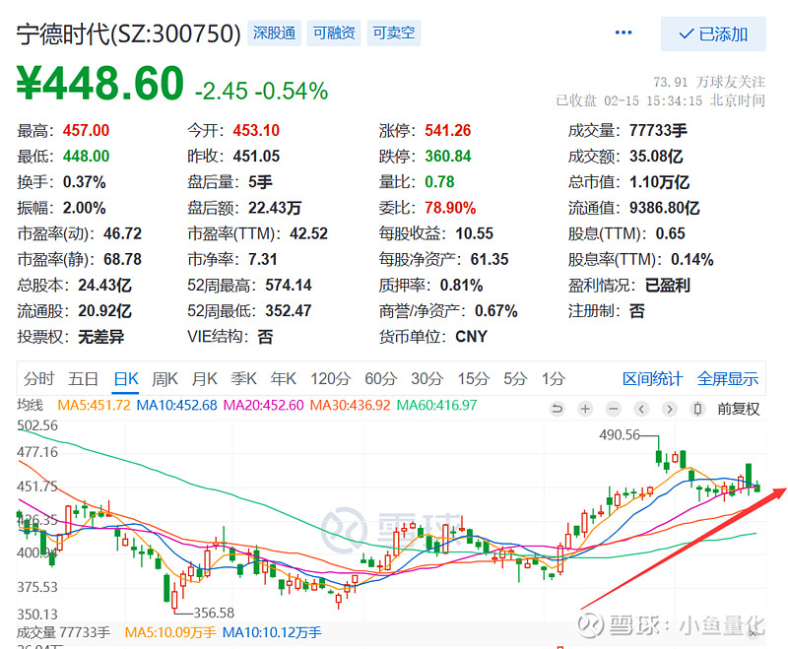
Task: Click the MA10:452.68 moving average label
Action: tap(176, 405)
